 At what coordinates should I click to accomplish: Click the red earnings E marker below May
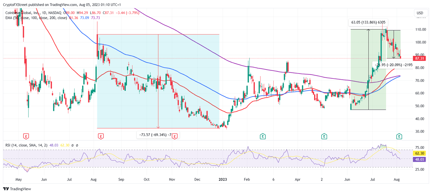pos(26,136)
